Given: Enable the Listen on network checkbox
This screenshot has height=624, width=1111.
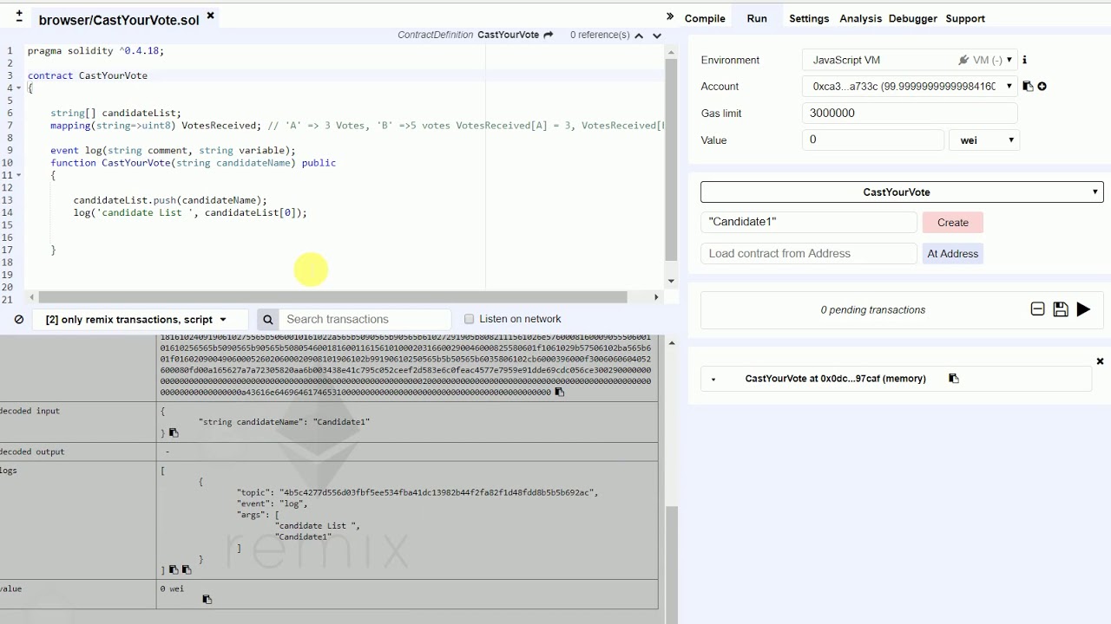Looking at the screenshot, I should tap(470, 319).
